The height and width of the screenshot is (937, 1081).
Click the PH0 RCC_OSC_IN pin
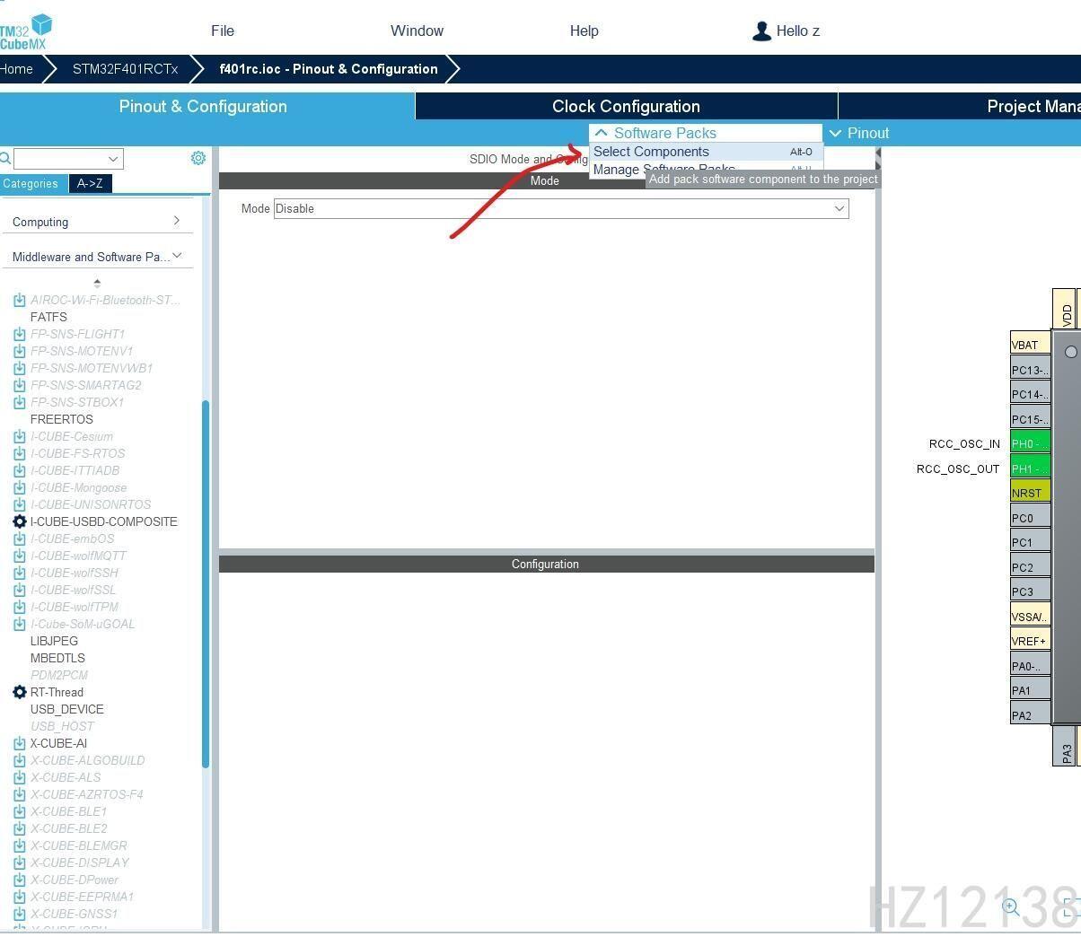[x=1030, y=443]
